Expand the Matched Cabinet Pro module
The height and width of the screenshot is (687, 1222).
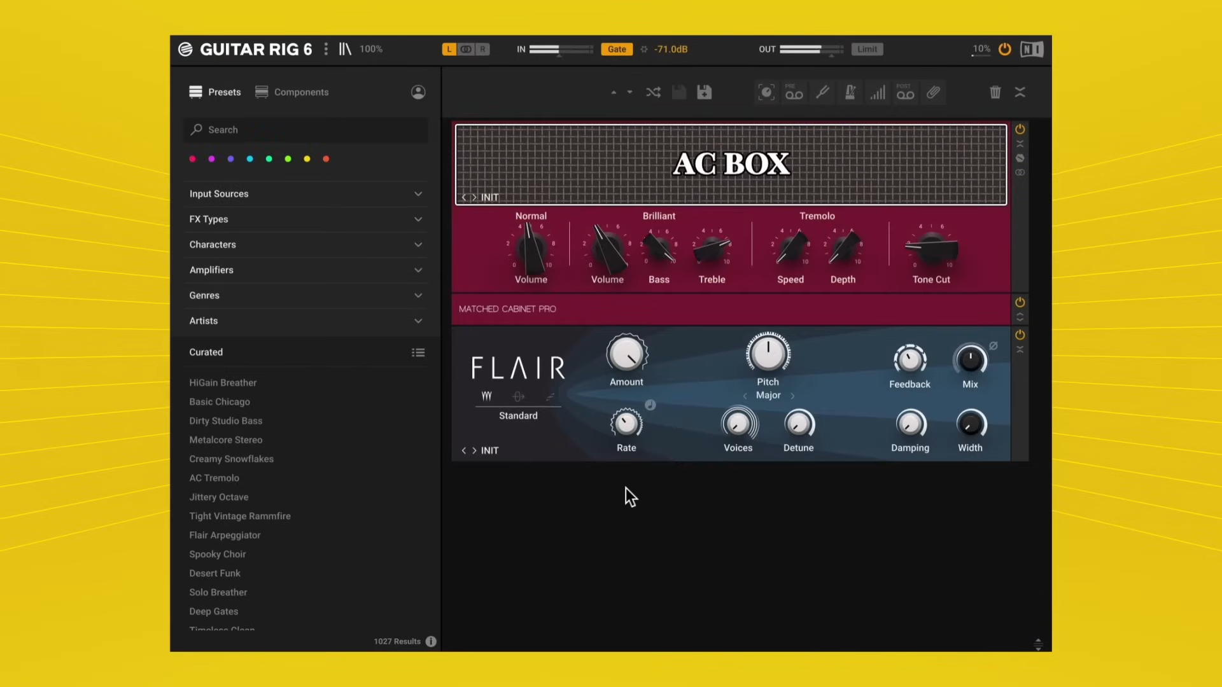coord(1020,317)
